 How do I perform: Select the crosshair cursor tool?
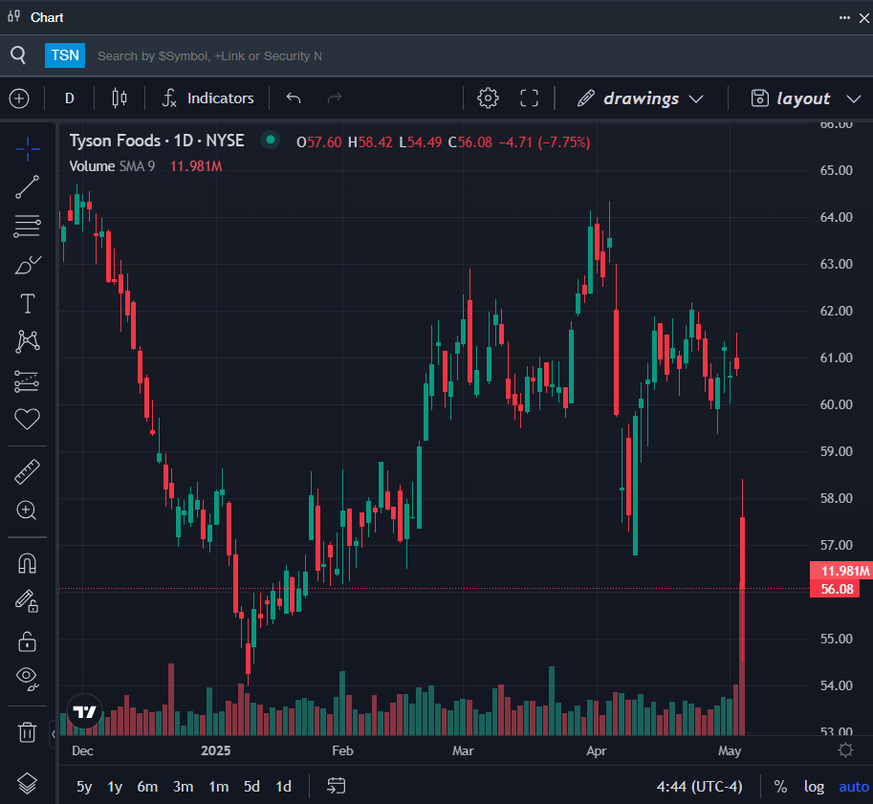[x=28, y=149]
